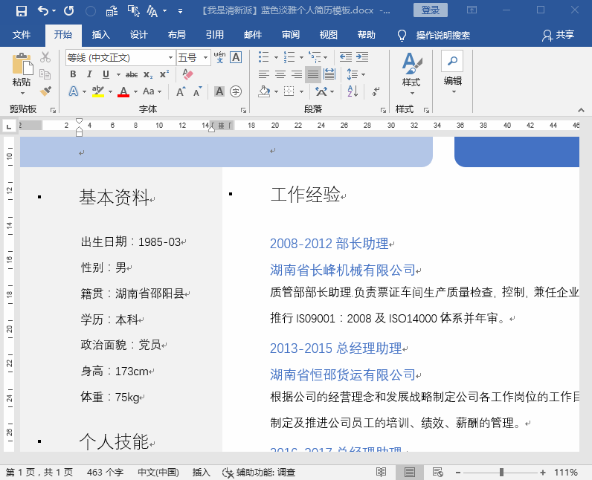Screen dimensions: 592x480
Task: Open the Numbering list dropdown arrow
Action: tap(301, 57)
